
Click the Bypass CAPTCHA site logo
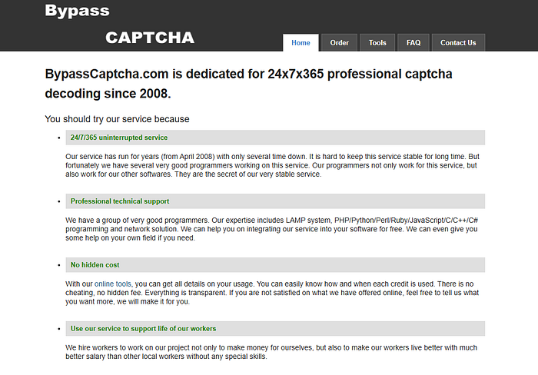point(119,24)
